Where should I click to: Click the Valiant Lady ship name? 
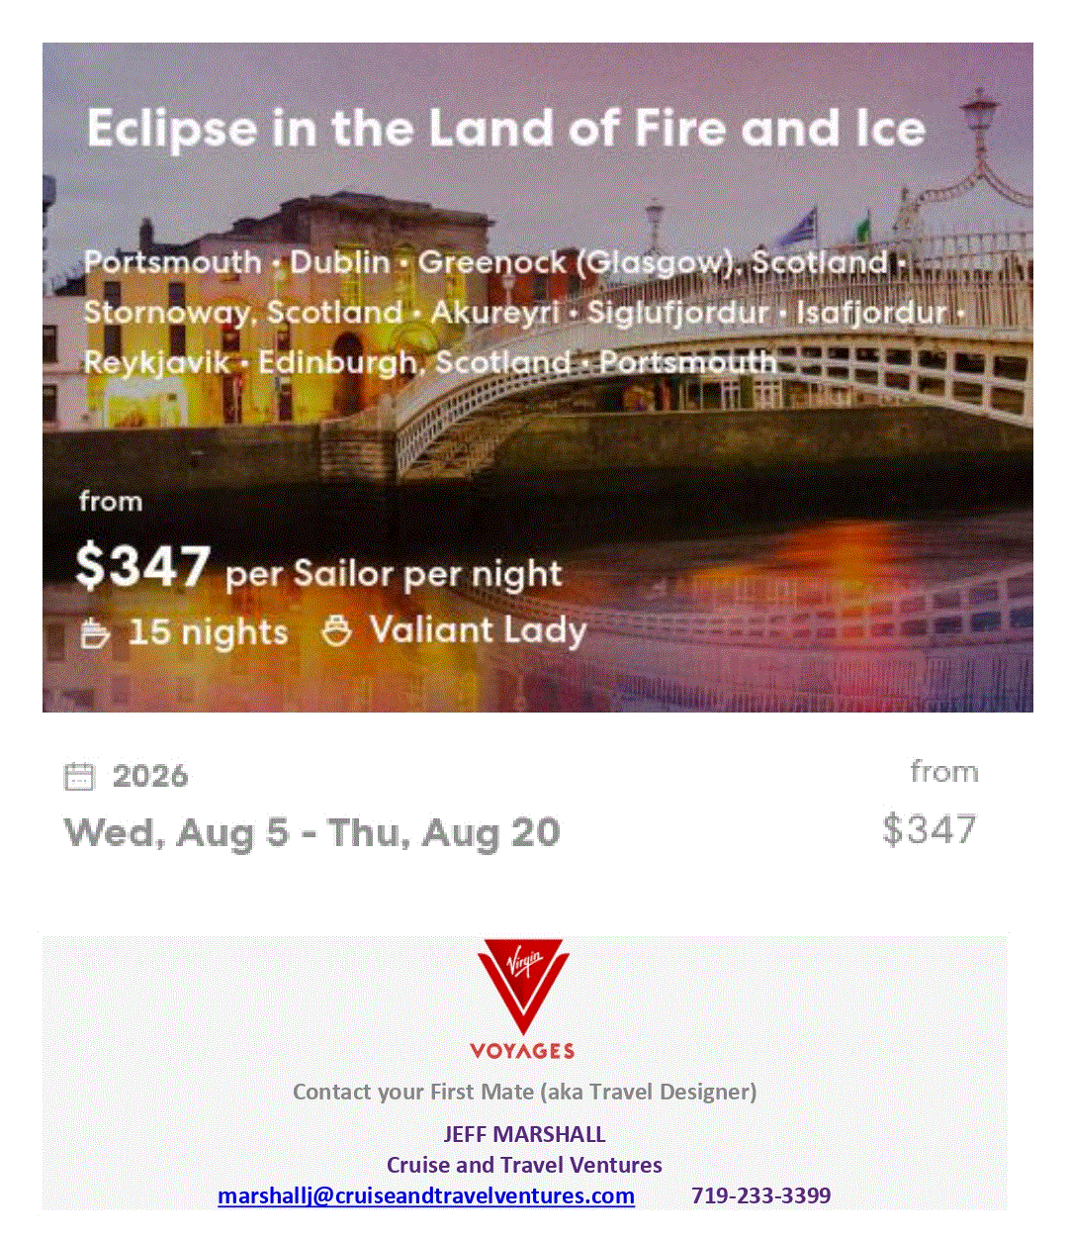pyautogui.click(x=479, y=630)
